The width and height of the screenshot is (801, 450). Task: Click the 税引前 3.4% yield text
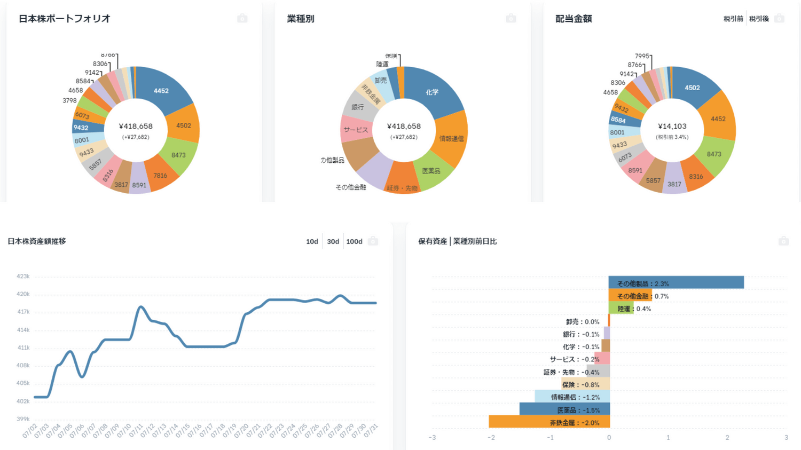pos(672,137)
